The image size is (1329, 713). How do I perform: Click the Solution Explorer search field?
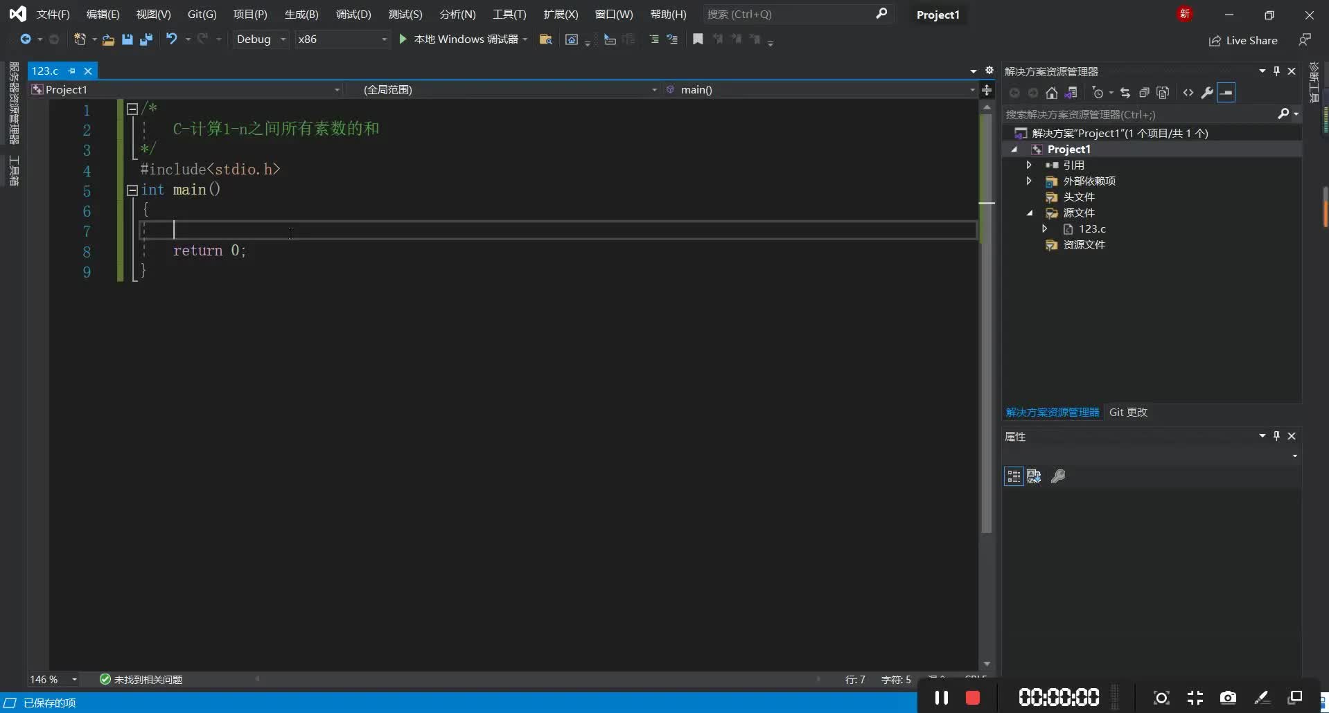tap(1140, 114)
